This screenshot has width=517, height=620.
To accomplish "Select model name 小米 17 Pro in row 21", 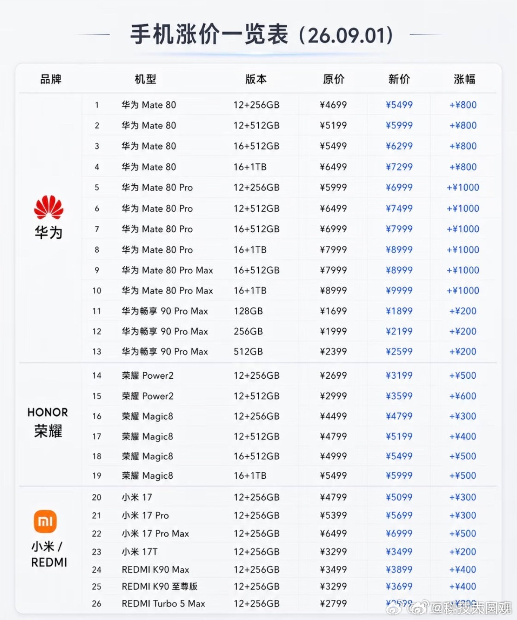I will tap(145, 515).
